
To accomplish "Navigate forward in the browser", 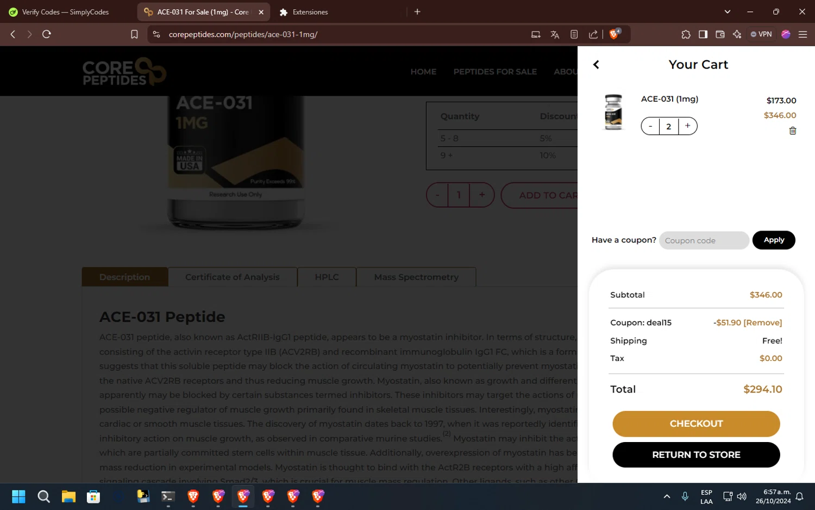I will (29, 34).
